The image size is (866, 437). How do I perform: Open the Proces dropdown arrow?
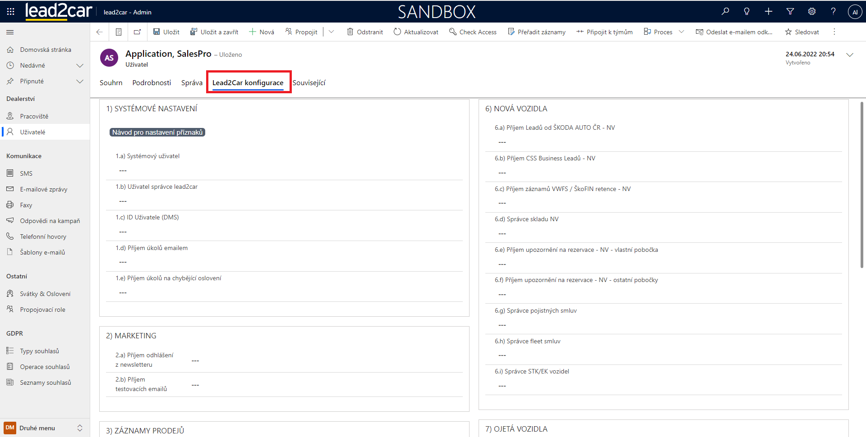(x=682, y=32)
